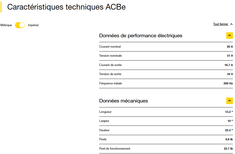Viewport: 235px width, 154px height.
Task: Select the Tension nominale row label
Action: coord(110,56)
